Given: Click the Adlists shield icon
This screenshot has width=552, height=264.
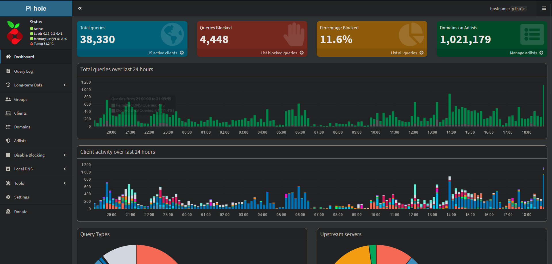Looking at the screenshot, I should [8, 140].
